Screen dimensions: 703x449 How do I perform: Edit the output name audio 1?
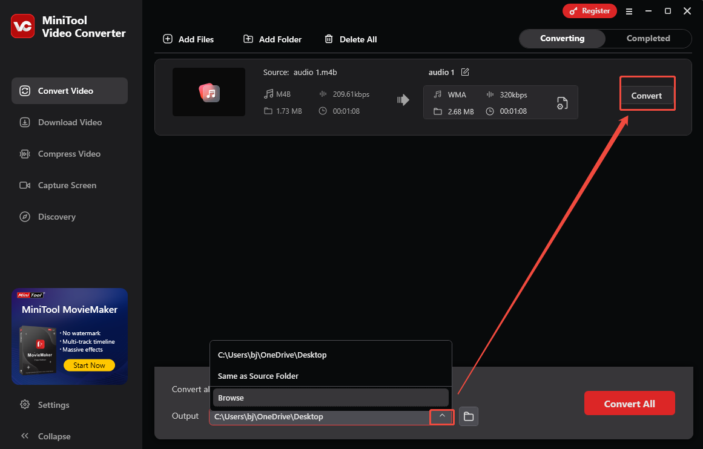point(465,72)
